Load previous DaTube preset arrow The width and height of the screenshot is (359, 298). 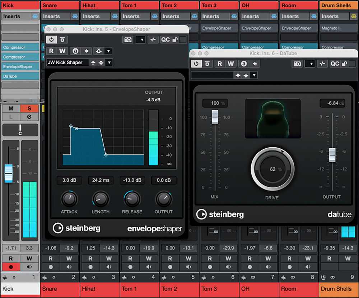pos(238,75)
